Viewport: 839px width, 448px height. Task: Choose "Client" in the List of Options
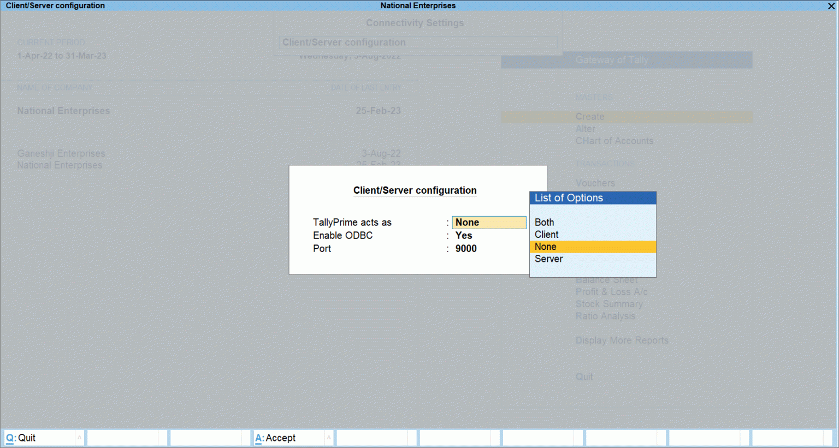547,234
